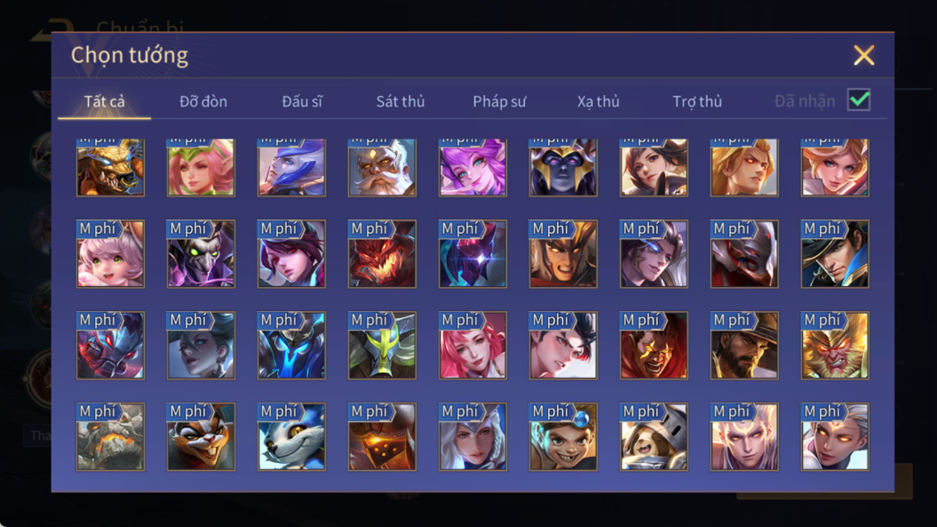Select the cowboy hat bearded hero
Image resolution: width=937 pixels, height=527 pixels.
click(744, 345)
